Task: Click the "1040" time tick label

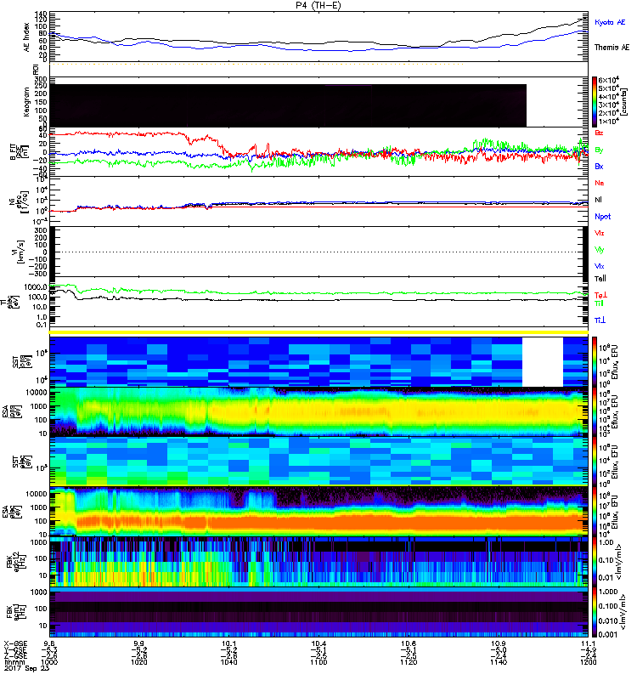Action: pos(228,662)
